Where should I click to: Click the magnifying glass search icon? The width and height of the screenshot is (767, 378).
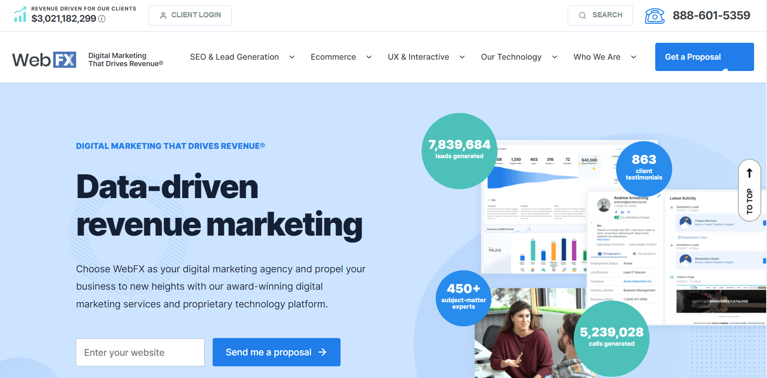pos(582,15)
